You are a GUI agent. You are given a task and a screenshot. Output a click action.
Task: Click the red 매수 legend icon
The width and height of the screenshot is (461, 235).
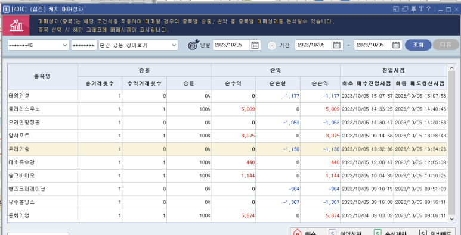coord(298,233)
